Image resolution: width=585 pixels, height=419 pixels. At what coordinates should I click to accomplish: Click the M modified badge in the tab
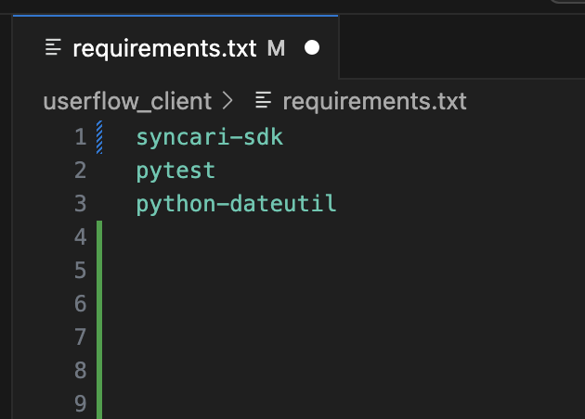click(276, 48)
